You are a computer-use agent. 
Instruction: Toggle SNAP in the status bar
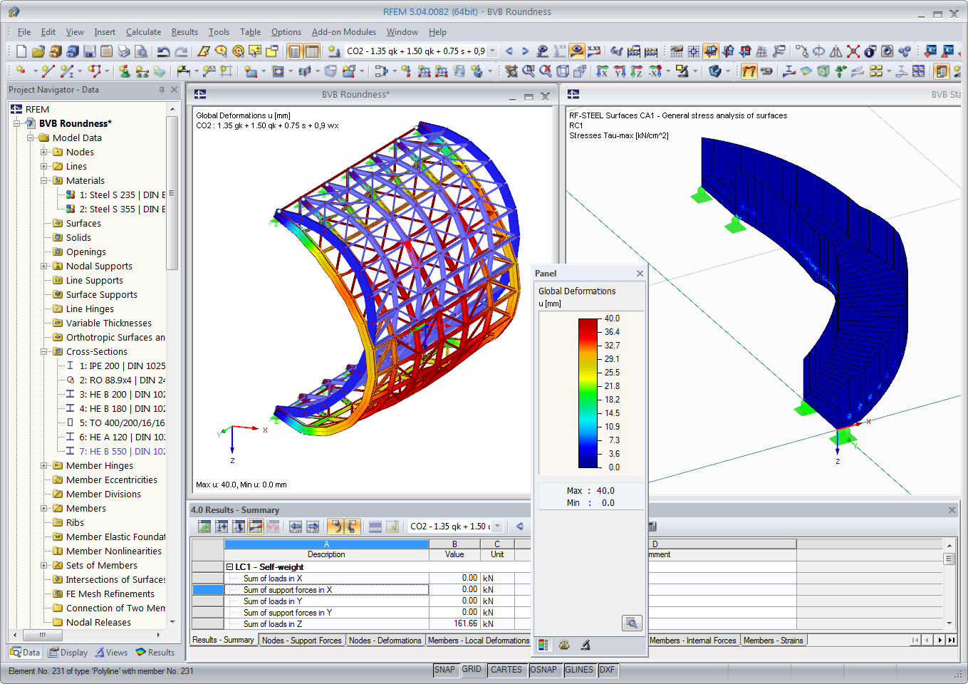(445, 670)
